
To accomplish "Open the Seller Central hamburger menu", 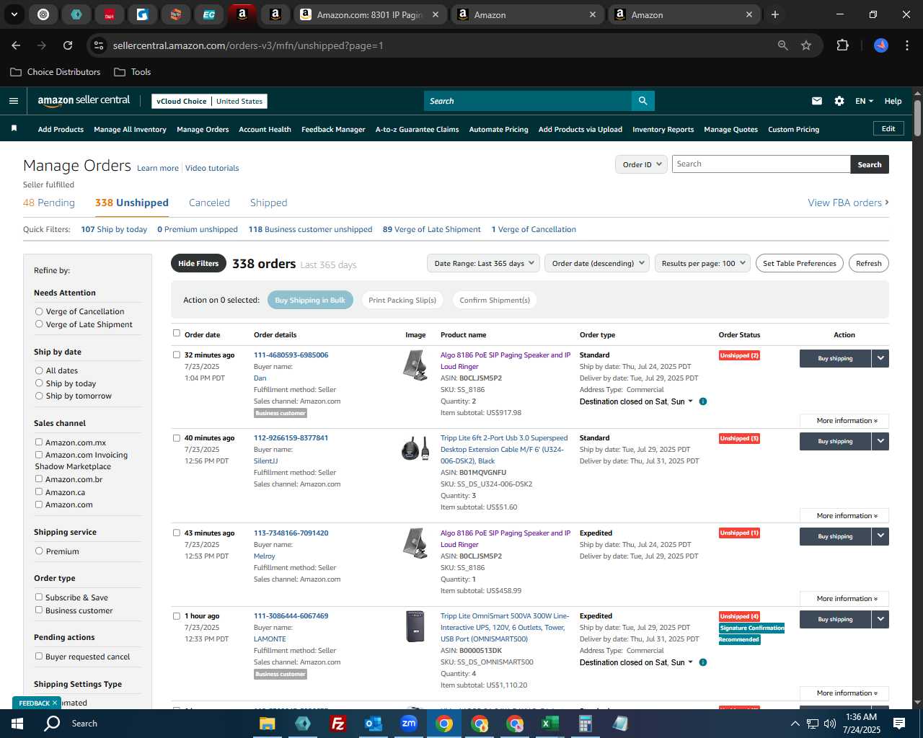I will [14, 101].
